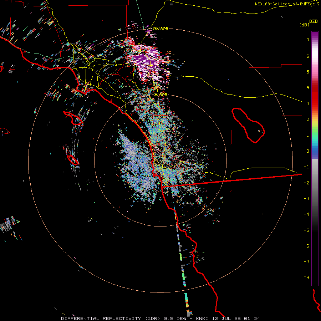This screenshot has height=321, width=321.
Task: Click the scale value 1 label
Action: (x=308, y=135)
